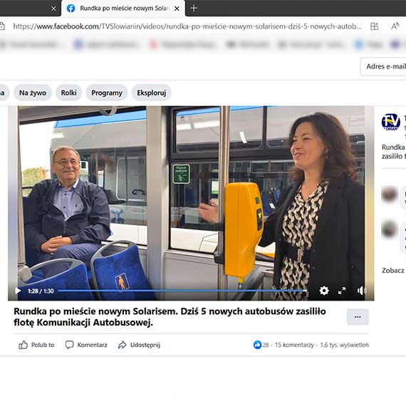Open second commenter's blurred avatar
The image size is (406, 406).
[389, 229]
